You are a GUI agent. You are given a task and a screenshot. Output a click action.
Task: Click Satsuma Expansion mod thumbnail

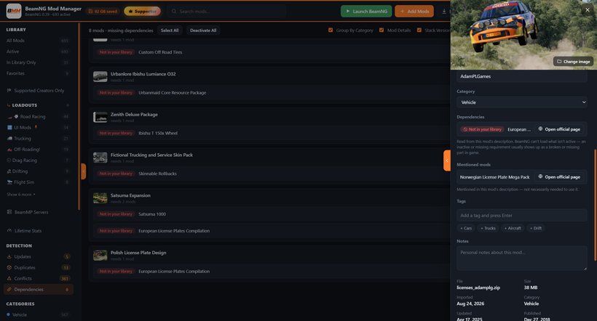tap(100, 198)
